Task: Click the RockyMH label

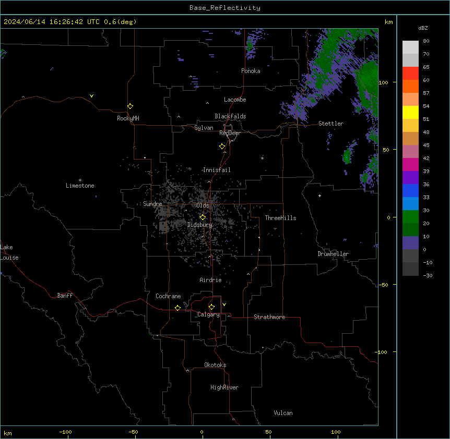Action: [x=128, y=118]
